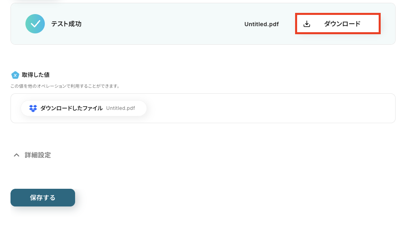Toggle the 詳細設定 section label
The height and width of the screenshot is (227, 415).
coord(38,155)
